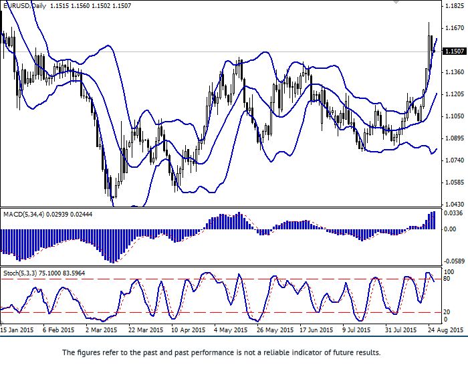Image resolution: width=468 pixels, height=369 pixels.
Task: Click the 1.1670 price axis label
Action: tap(454, 28)
